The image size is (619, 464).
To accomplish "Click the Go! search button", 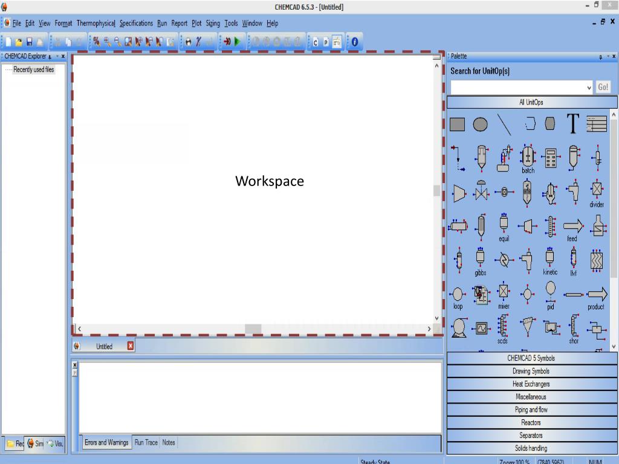I will pos(603,87).
